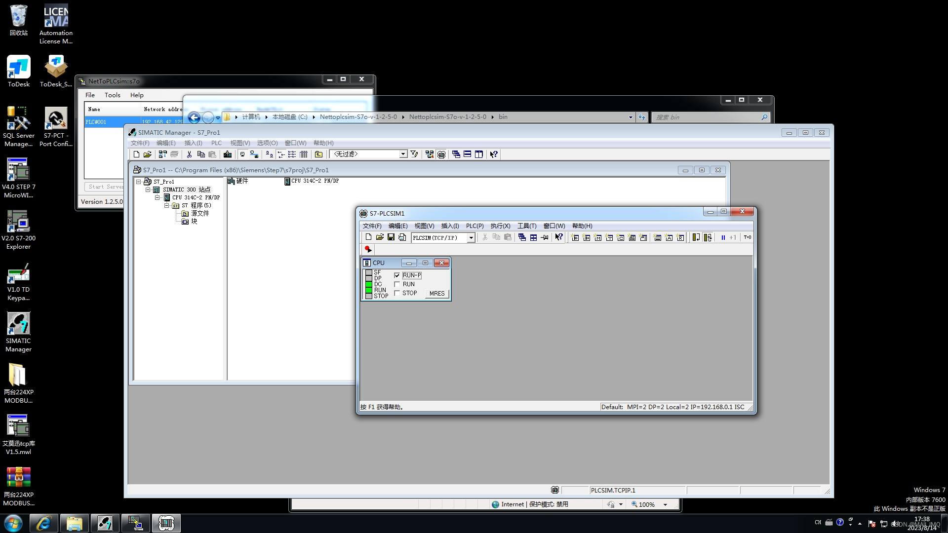Select 块 folder in project tree
The image size is (948, 533).
pos(190,222)
